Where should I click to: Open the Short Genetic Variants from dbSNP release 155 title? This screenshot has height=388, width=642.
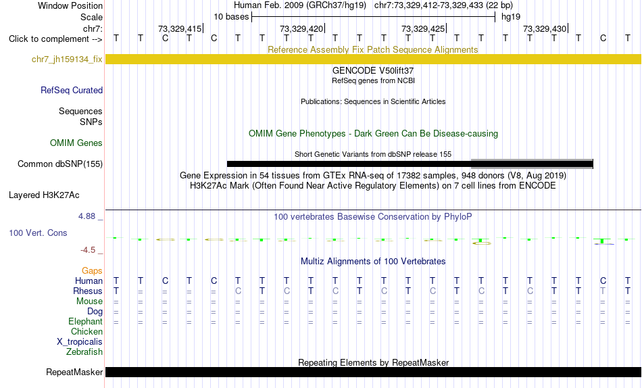[373, 155]
